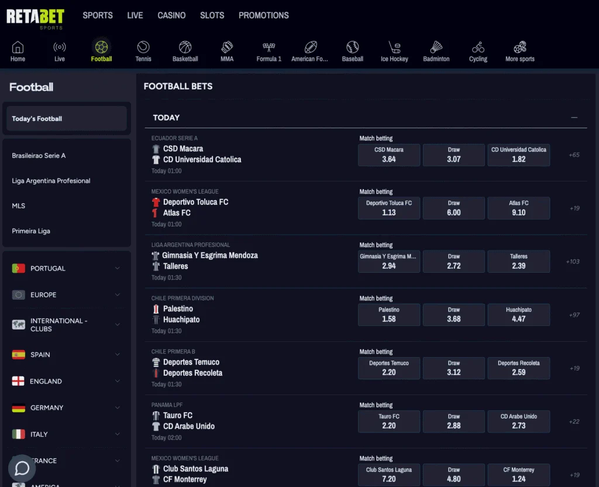Expand the Portugal leagues list

[x=117, y=268]
